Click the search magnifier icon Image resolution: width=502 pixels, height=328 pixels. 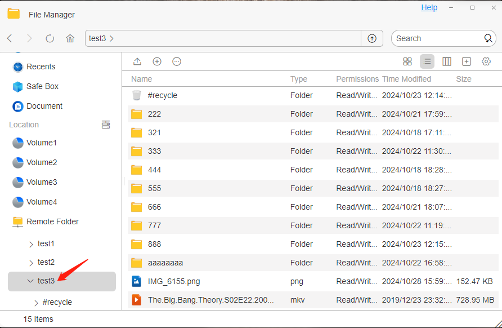pos(488,38)
